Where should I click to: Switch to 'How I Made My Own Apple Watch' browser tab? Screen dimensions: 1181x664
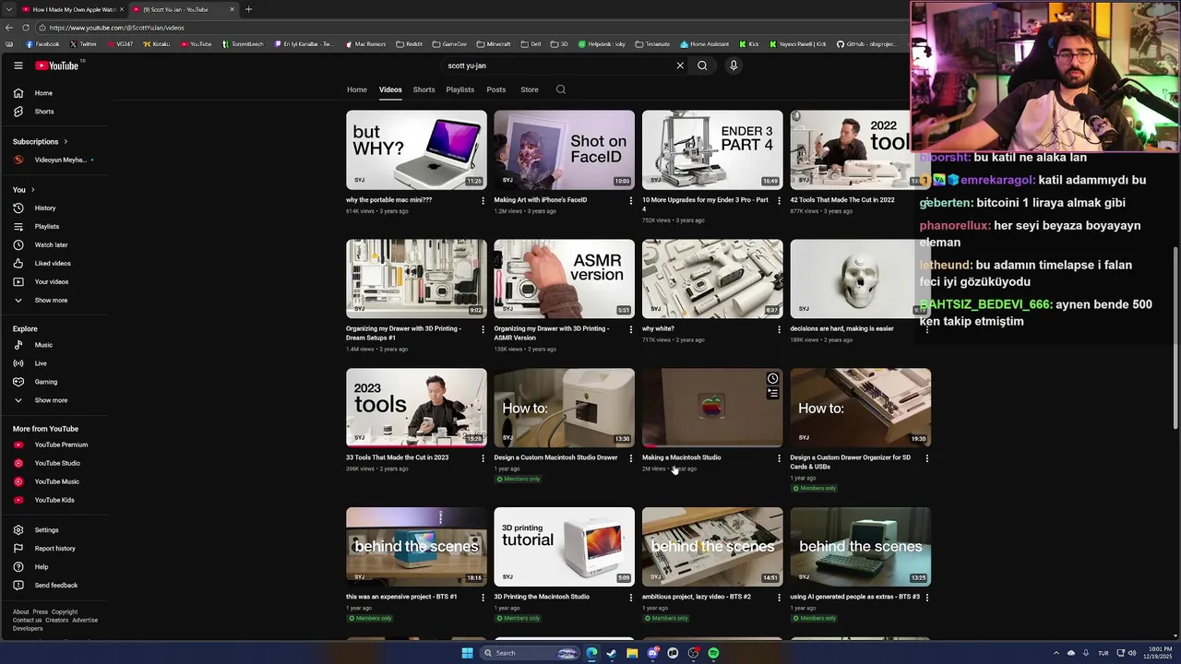click(72, 9)
